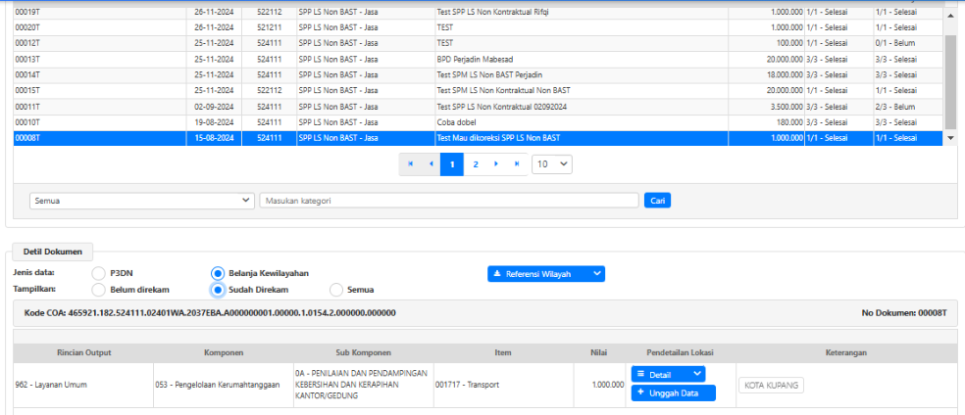Switch to page 2
965x415 pixels.
tap(476, 164)
